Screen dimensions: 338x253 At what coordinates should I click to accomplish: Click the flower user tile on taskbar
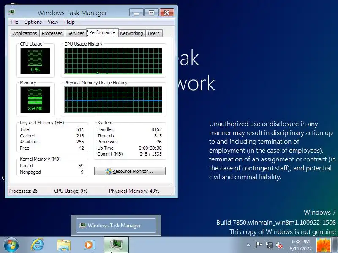coord(324,245)
